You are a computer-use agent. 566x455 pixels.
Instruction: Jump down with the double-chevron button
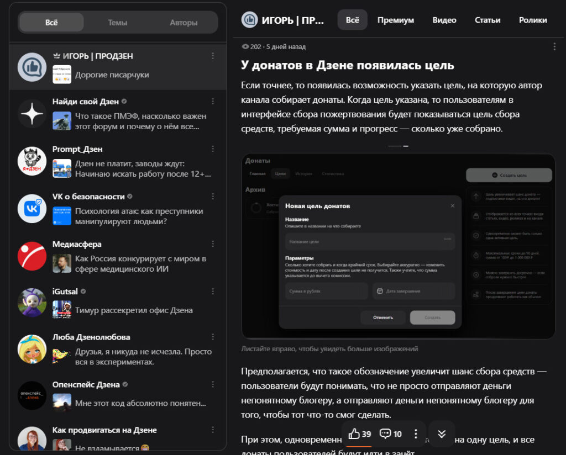[x=442, y=433]
